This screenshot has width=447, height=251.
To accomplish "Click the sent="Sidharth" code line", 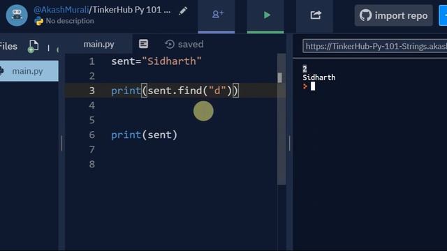I will [156, 61].
